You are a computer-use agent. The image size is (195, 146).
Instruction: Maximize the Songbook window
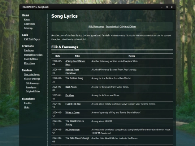(166, 7)
